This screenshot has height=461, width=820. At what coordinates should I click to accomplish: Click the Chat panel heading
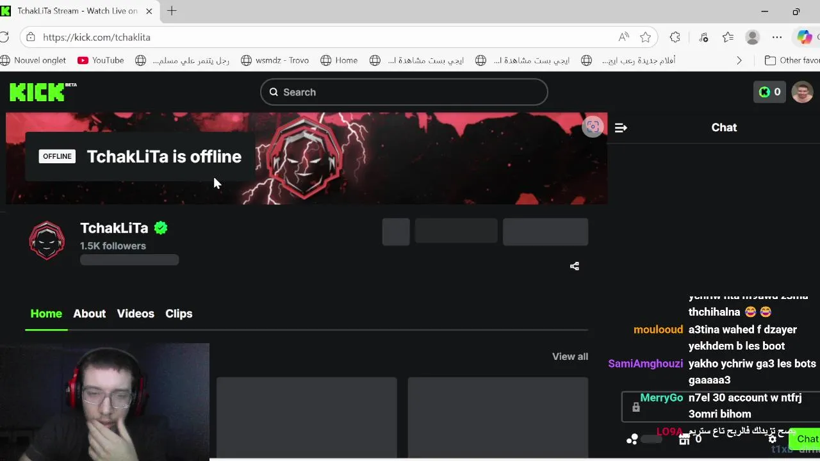pos(724,127)
